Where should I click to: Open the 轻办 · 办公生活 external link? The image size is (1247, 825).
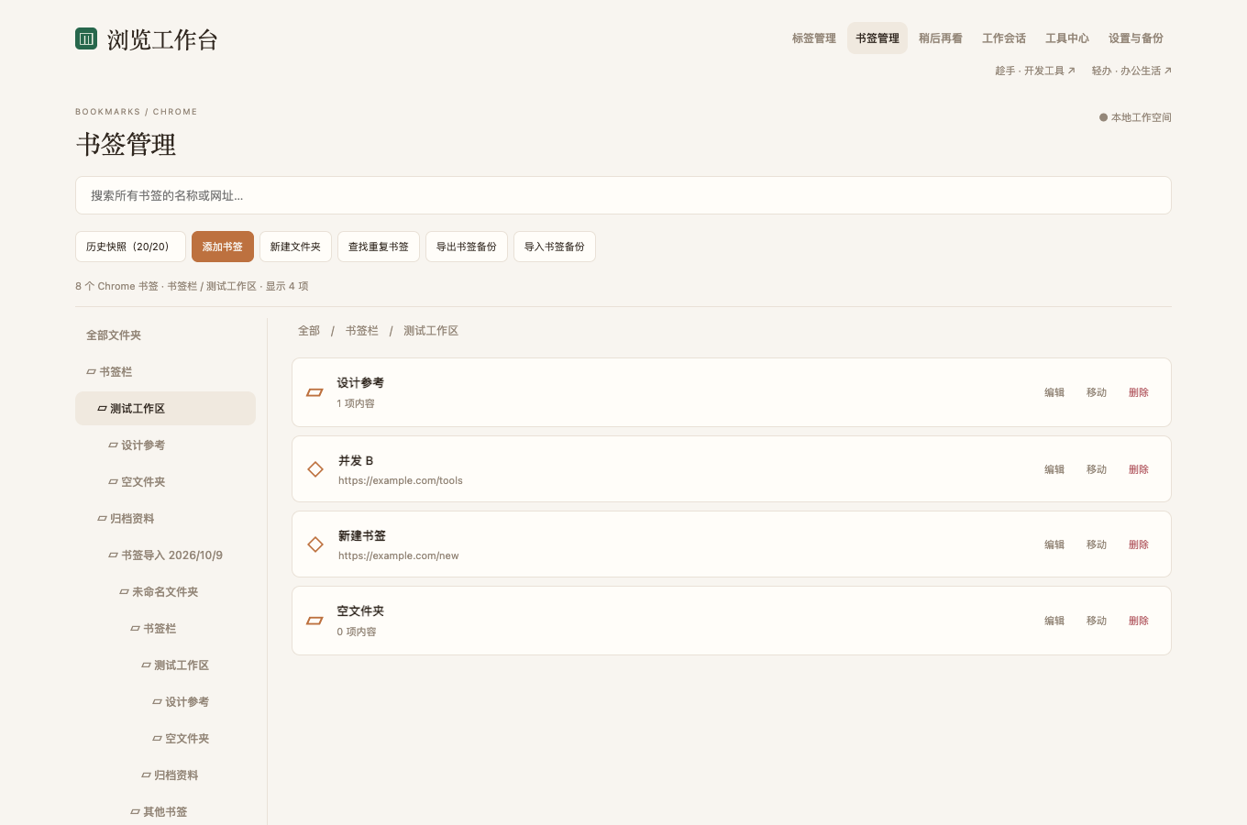pyautogui.click(x=1131, y=71)
